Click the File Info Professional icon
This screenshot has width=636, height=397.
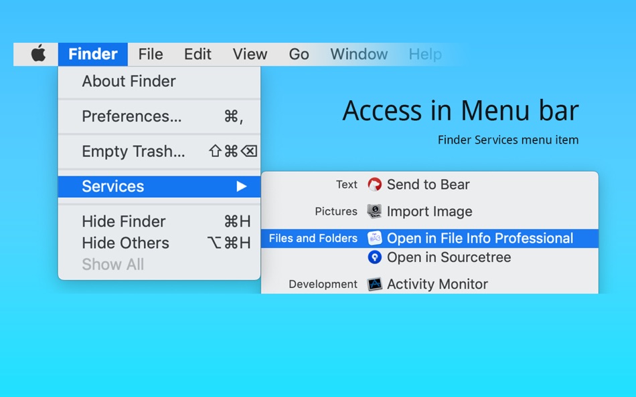[x=374, y=238]
